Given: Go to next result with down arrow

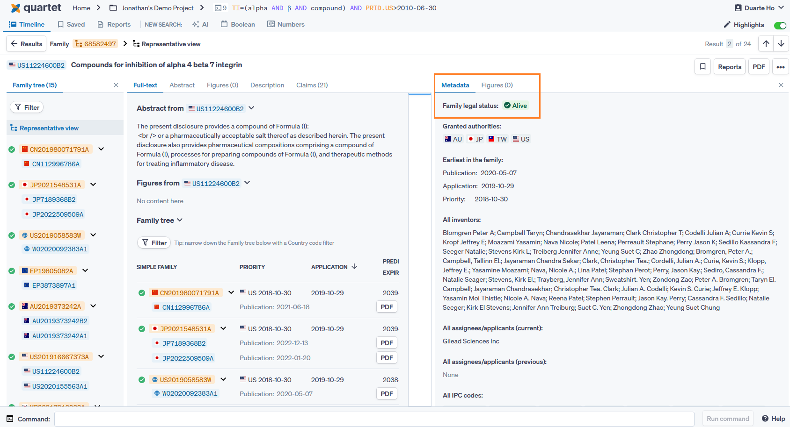Looking at the screenshot, I should point(781,43).
